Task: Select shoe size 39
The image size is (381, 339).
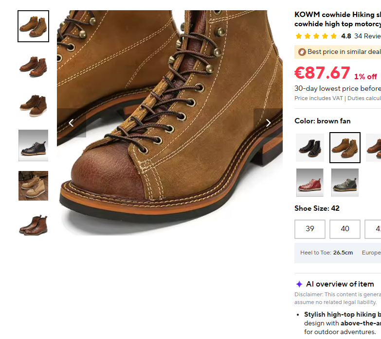Action: pos(310,229)
